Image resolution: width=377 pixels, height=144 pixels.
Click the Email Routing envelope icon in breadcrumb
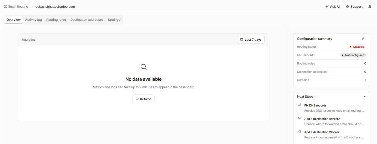[x=6, y=7]
